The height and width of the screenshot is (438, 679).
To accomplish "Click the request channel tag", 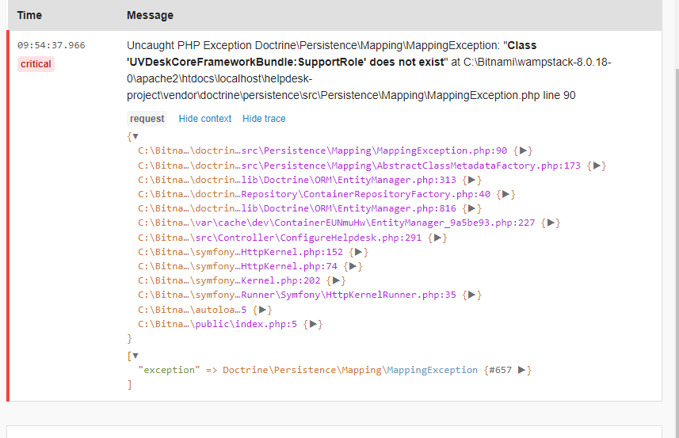I will click(x=147, y=119).
